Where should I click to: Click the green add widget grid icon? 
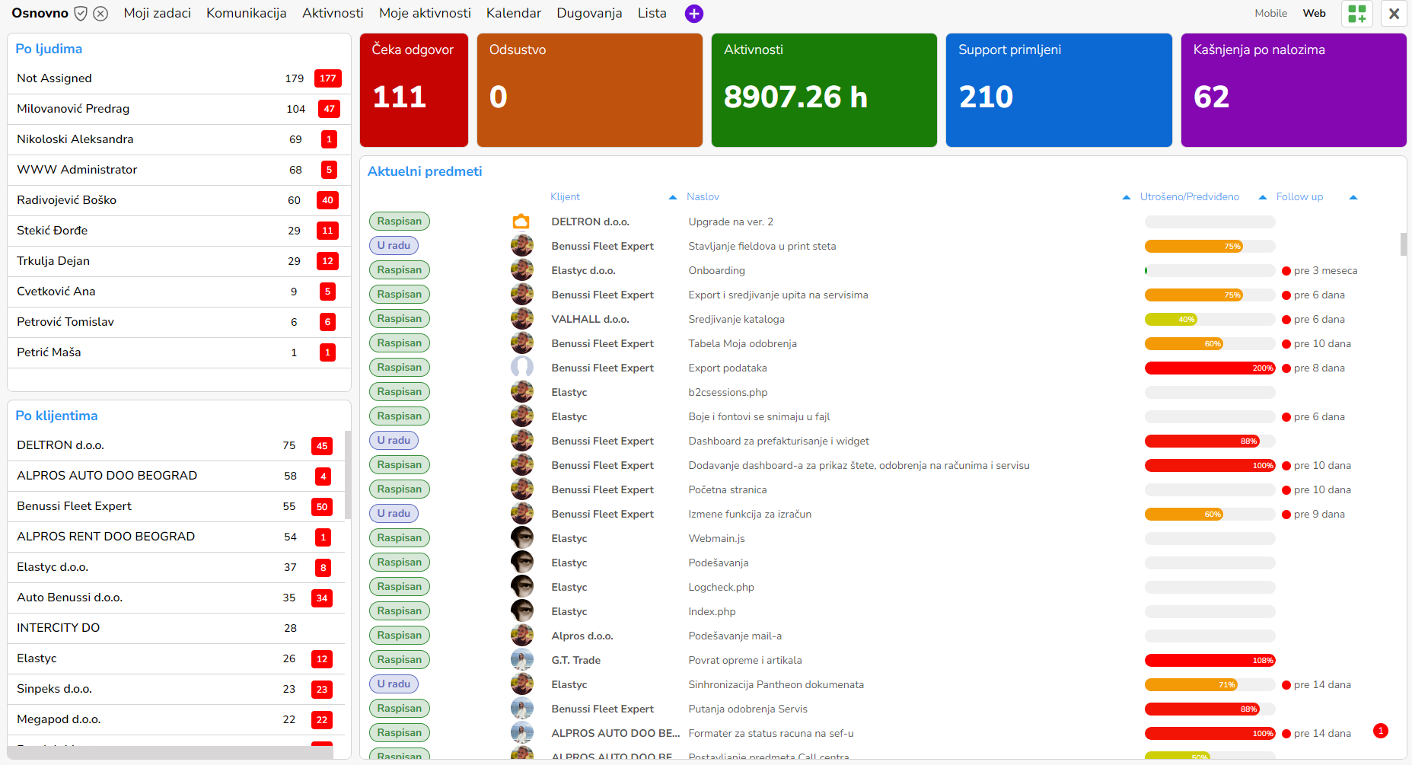[x=1356, y=14]
